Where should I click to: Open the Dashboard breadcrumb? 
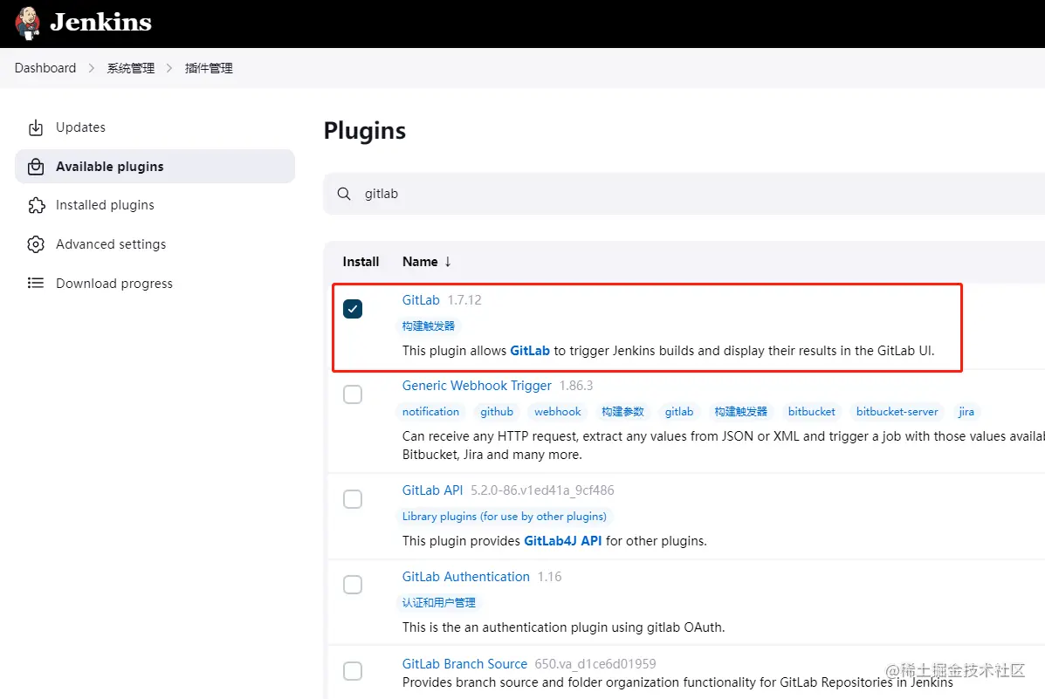[45, 68]
